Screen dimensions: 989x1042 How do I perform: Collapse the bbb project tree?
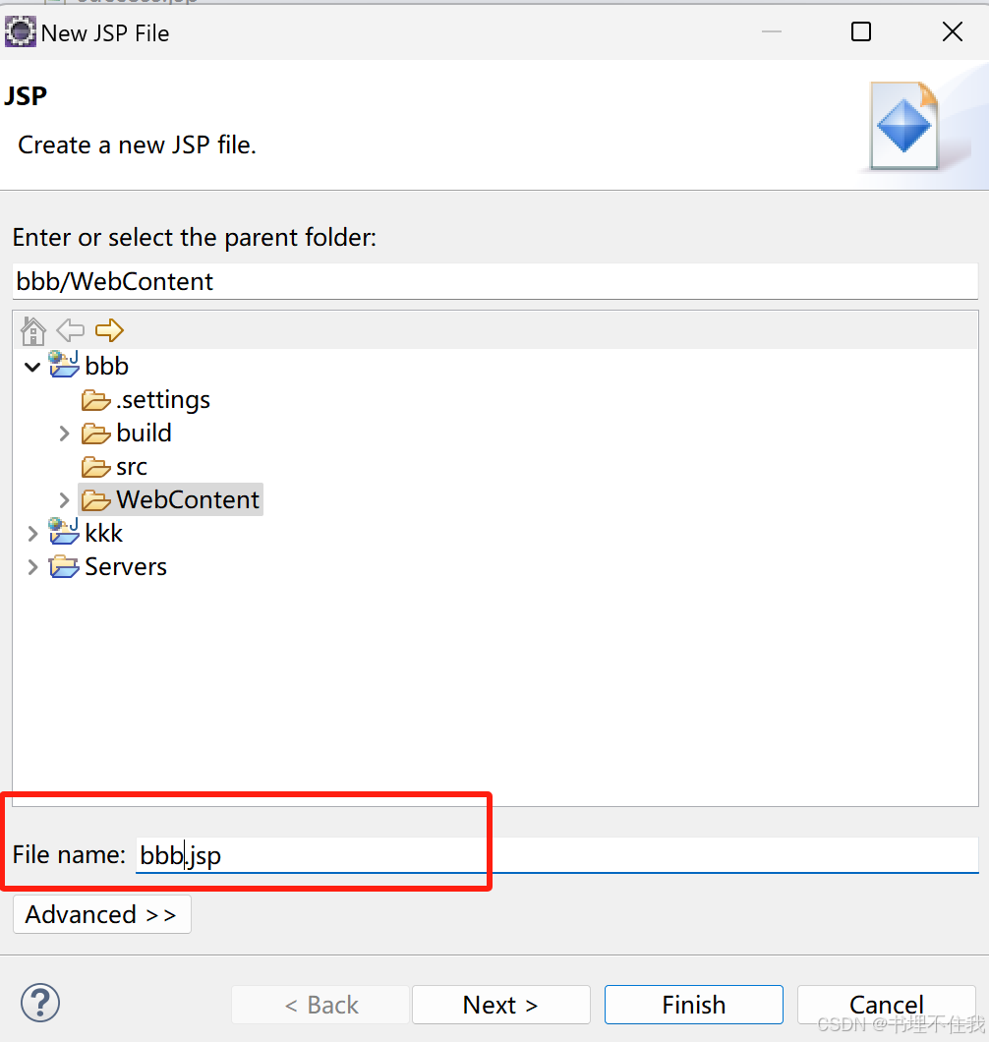coord(32,365)
